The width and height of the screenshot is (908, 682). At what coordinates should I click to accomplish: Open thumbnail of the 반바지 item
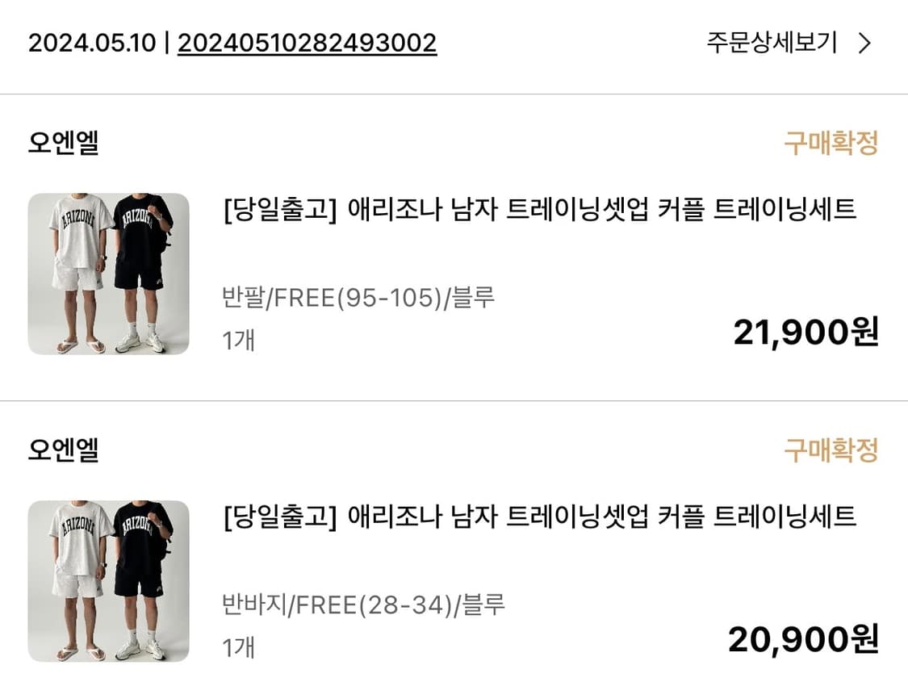click(x=108, y=581)
